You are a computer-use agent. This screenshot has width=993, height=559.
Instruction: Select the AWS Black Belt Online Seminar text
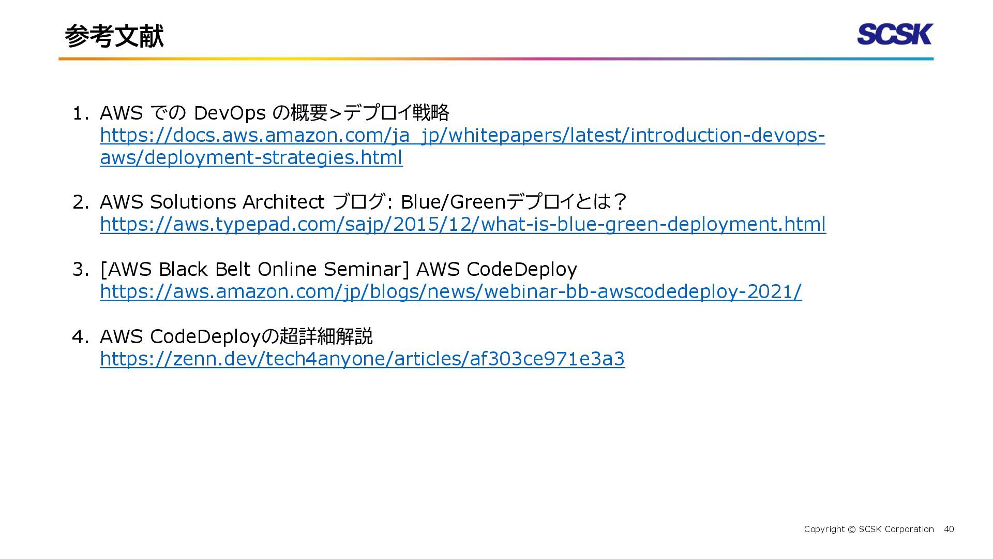pyautogui.click(x=339, y=269)
